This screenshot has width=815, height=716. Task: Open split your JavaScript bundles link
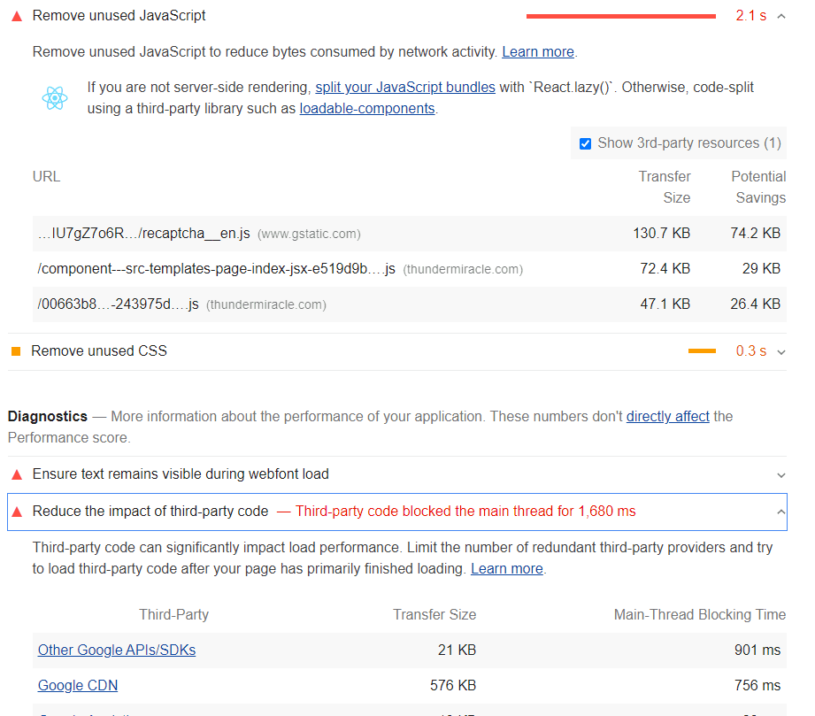click(405, 88)
